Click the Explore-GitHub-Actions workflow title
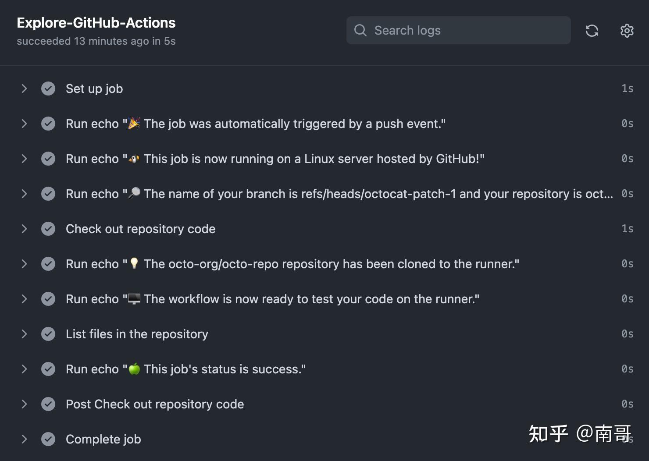Viewport: 649px width, 461px height. (96, 22)
